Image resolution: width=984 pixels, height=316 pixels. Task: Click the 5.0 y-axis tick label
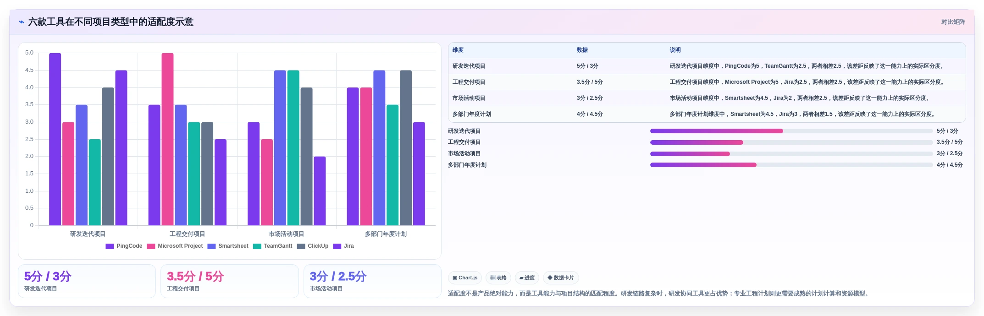[x=29, y=53]
